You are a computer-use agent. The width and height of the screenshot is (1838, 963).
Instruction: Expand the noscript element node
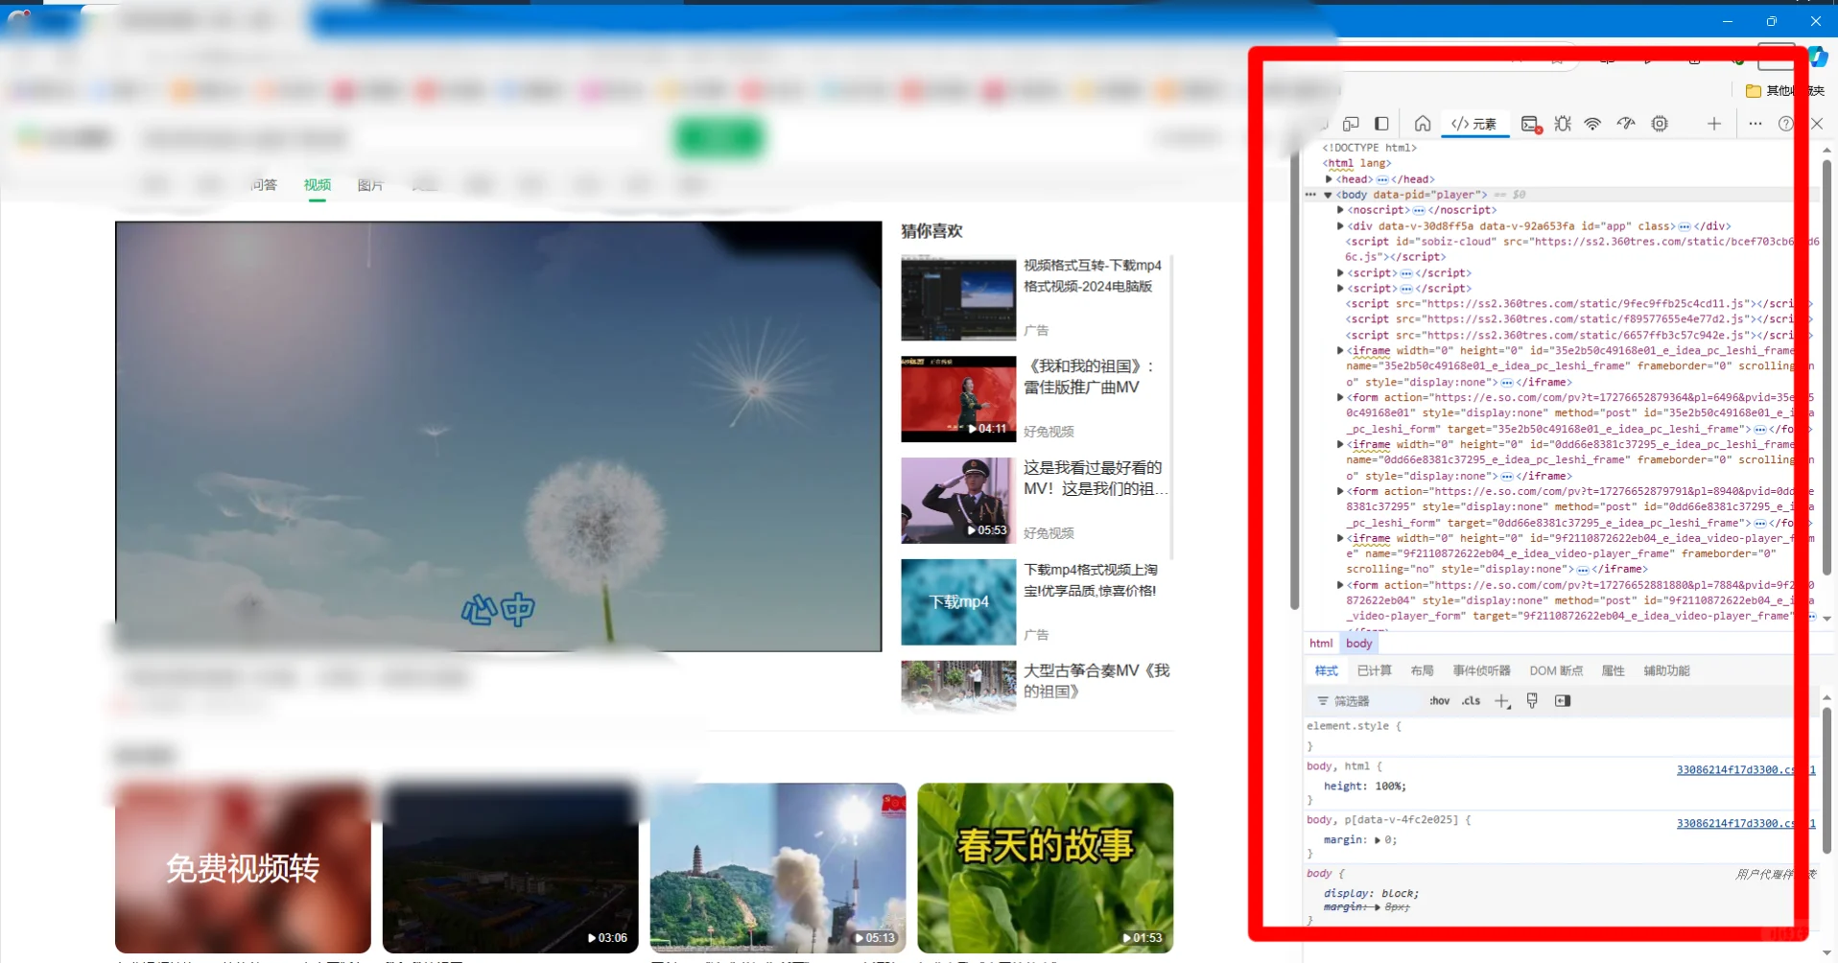pyautogui.click(x=1339, y=209)
